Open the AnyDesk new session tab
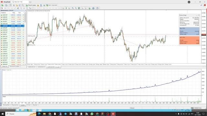The width and height of the screenshot is (207, 116). 30,2
